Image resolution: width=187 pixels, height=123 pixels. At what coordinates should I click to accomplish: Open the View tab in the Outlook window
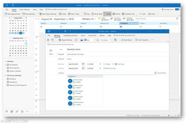(x=35, y=9)
